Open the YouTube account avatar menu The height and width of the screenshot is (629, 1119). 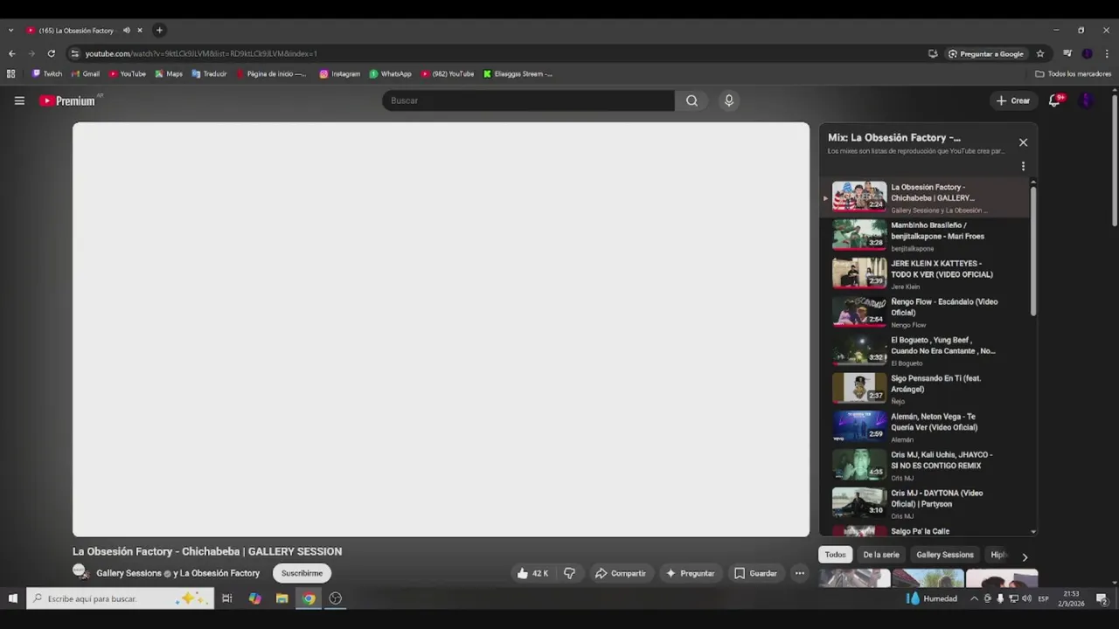tap(1087, 100)
